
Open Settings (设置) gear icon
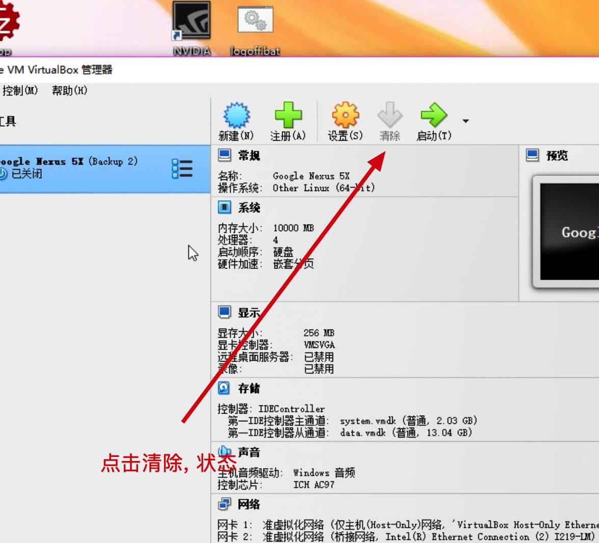[345, 115]
